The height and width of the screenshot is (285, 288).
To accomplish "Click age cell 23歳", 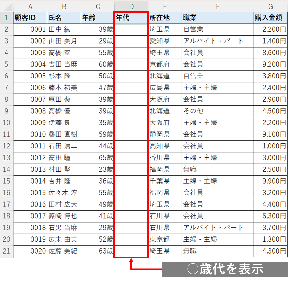I will click(x=97, y=169).
